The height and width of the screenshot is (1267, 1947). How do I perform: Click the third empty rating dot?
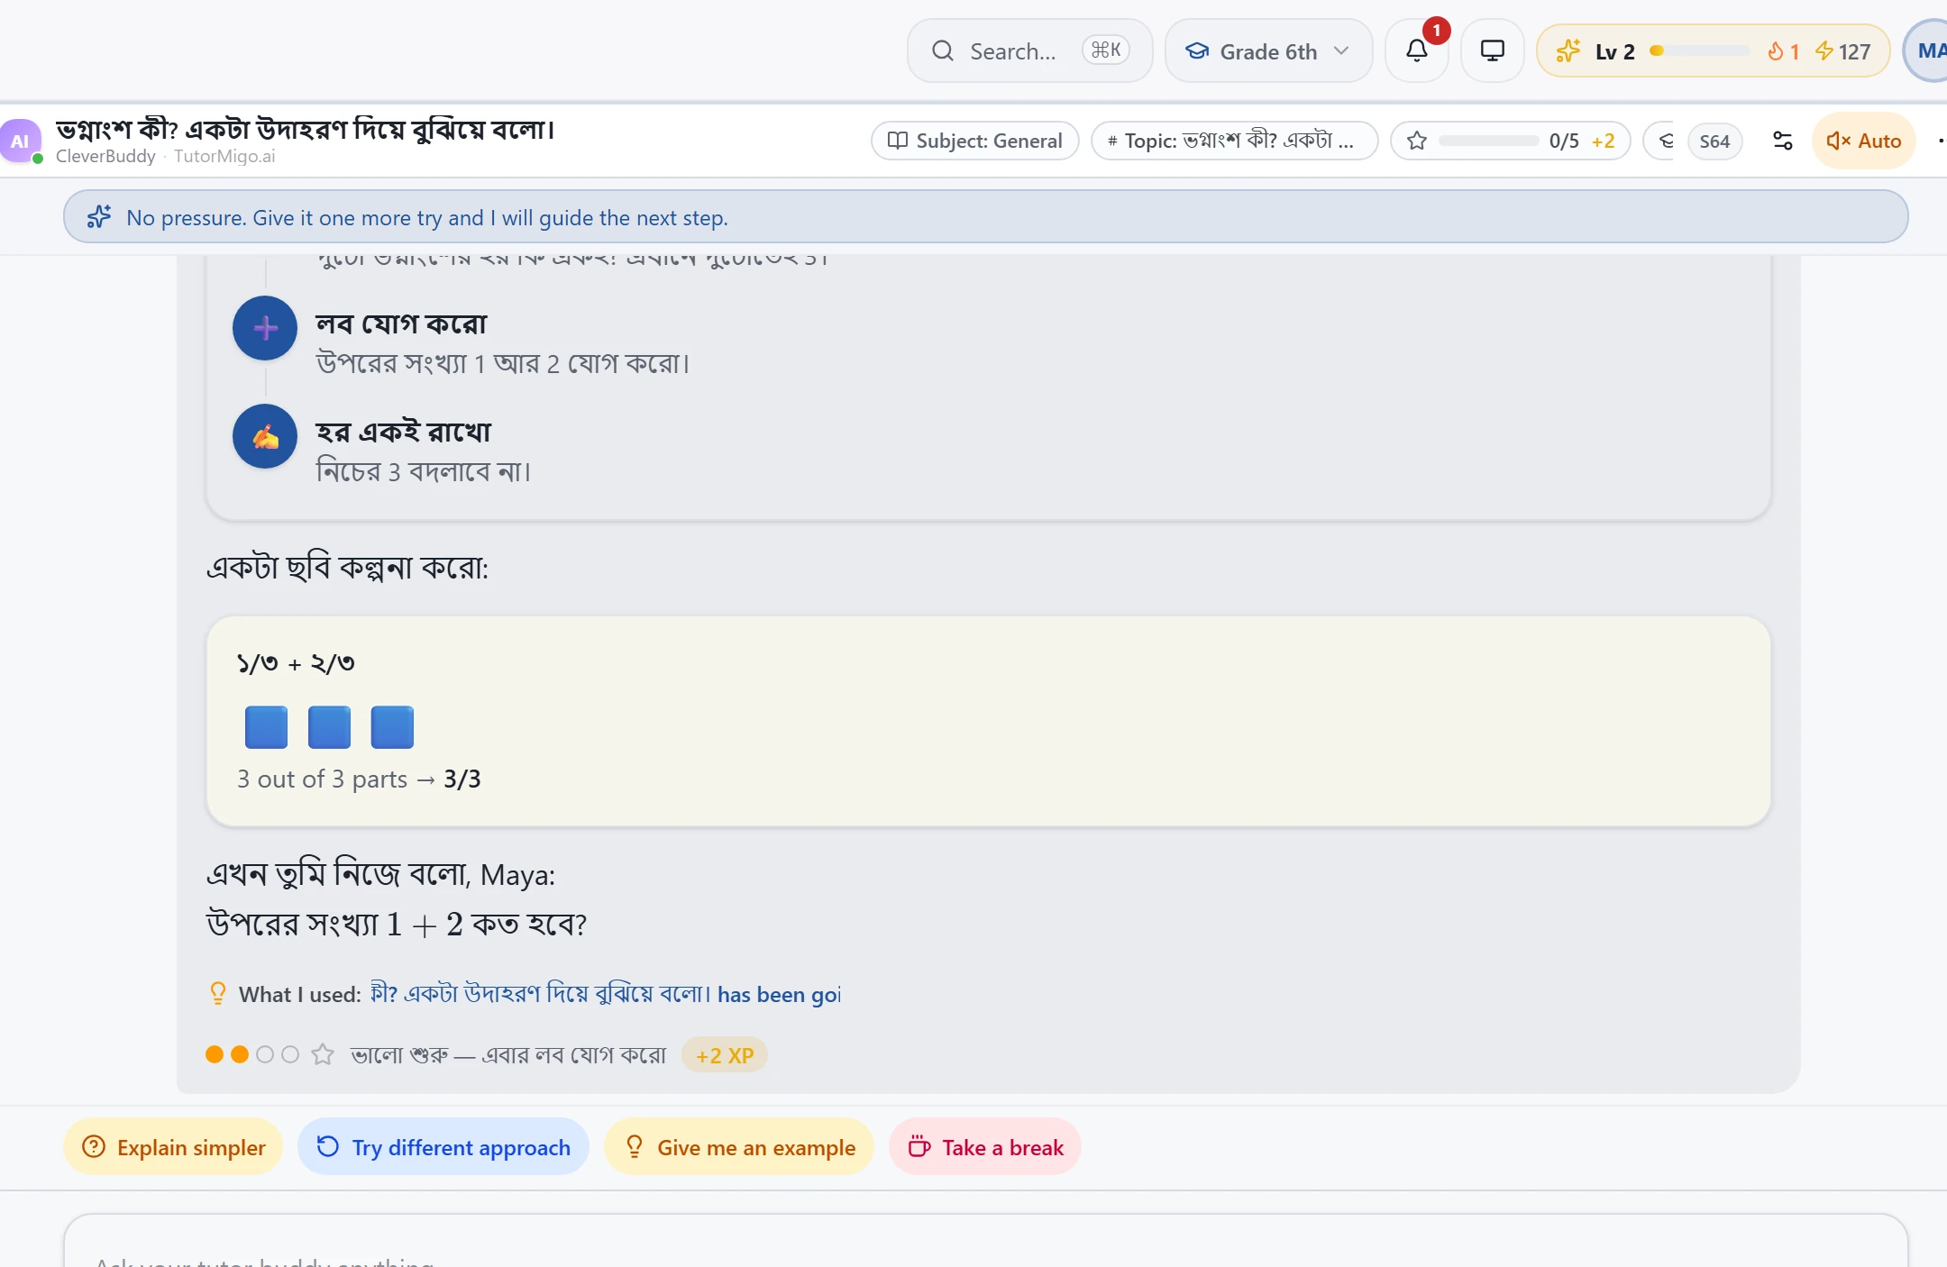pyautogui.click(x=265, y=1054)
